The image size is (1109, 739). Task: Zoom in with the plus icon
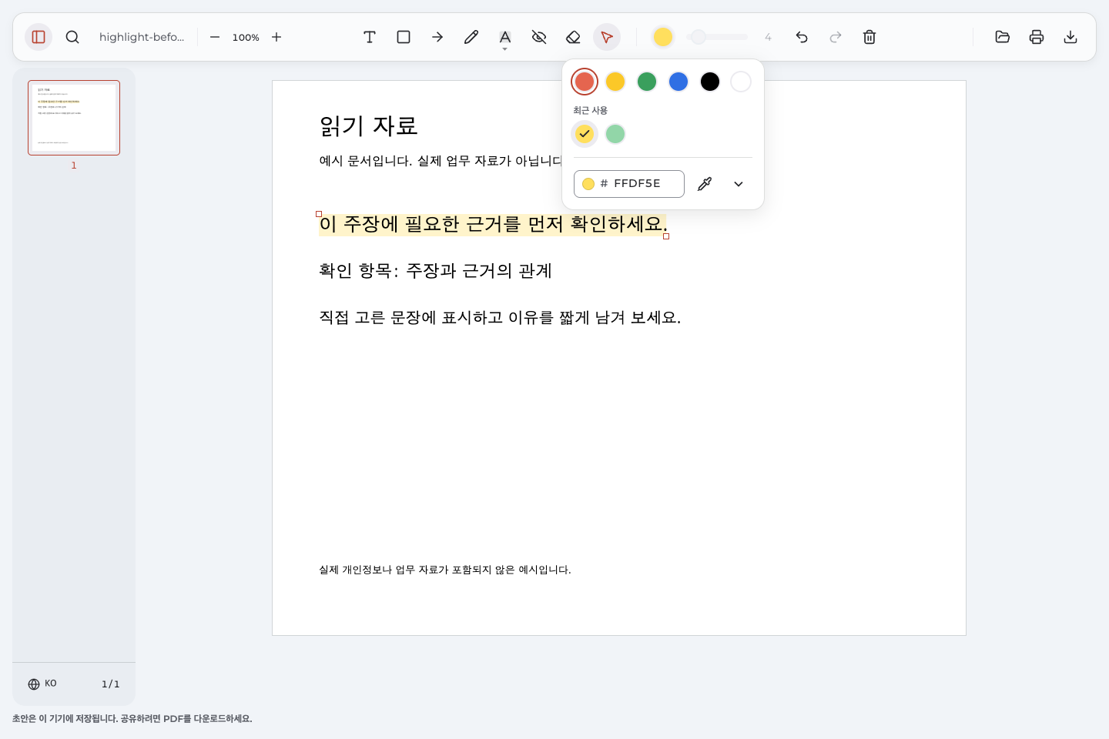(276, 37)
